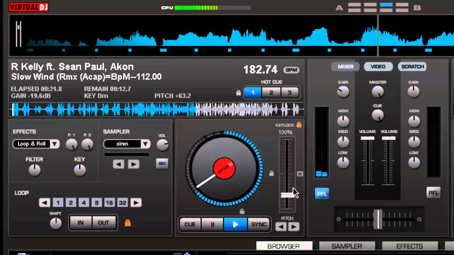This screenshot has width=454, height=255.
Task: Set loop length to 8 beats
Action: (96, 203)
